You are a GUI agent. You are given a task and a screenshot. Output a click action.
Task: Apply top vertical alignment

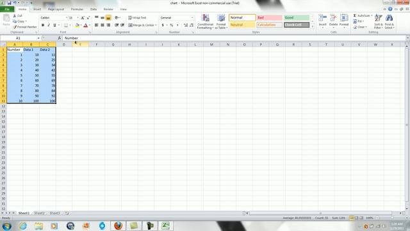click(x=97, y=17)
